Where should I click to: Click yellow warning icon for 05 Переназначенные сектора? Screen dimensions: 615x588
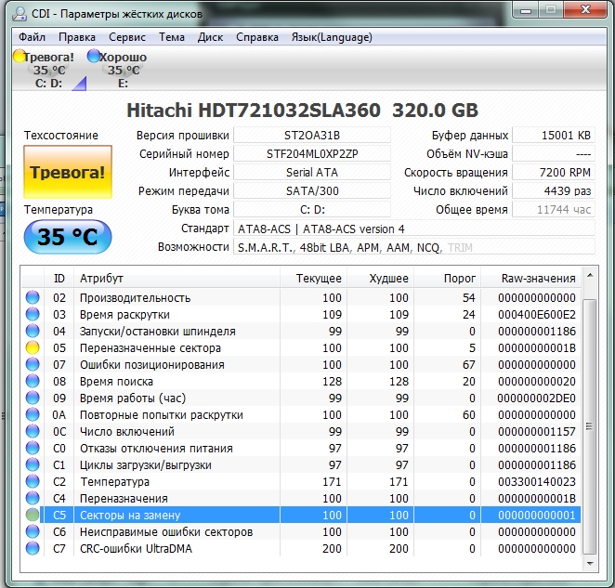click(33, 347)
